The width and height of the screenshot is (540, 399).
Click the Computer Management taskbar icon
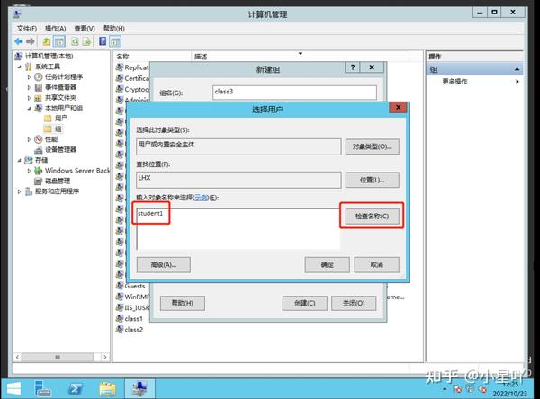pos(139,389)
